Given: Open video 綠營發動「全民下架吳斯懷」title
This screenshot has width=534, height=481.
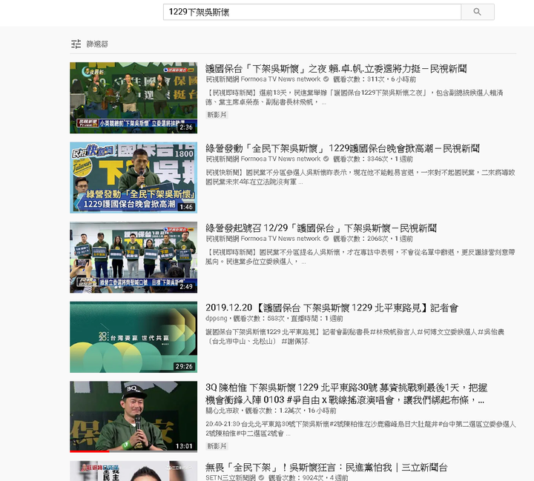Looking at the screenshot, I should [x=342, y=148].
